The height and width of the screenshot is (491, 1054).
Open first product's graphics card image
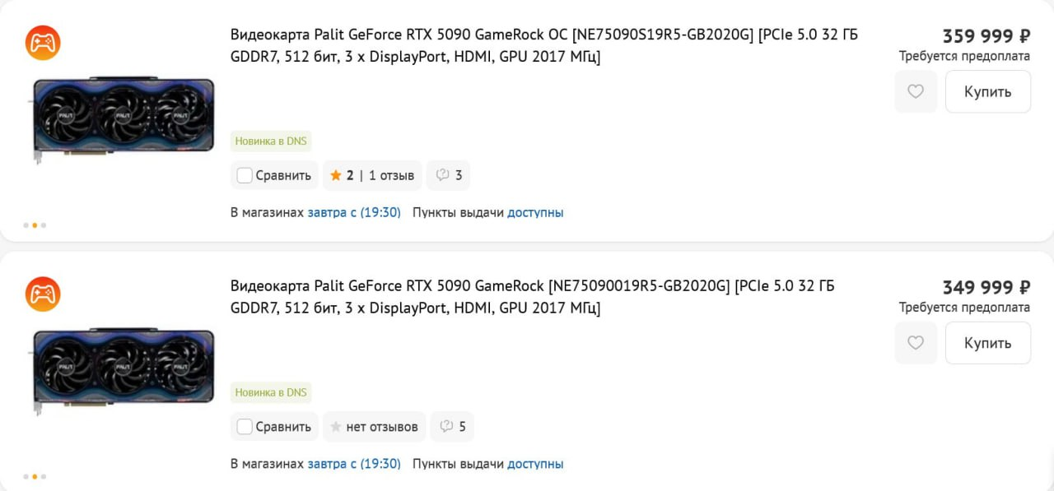(122, 118)
